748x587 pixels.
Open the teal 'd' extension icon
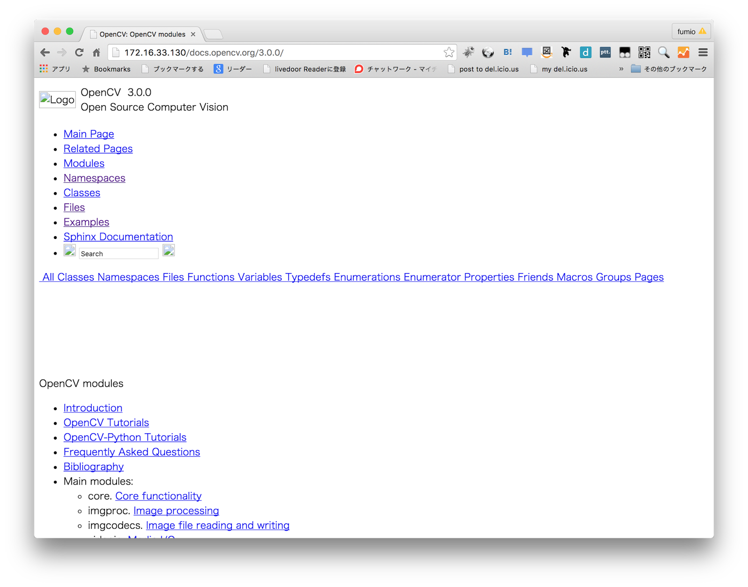585,52
